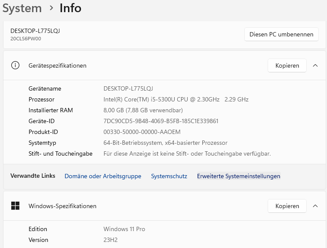Click the Geräte-ID value 7DC90CD5-9B48

tap(161, 121)
